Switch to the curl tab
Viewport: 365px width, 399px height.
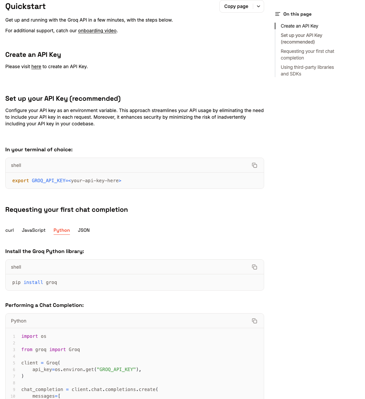(10, 230)
